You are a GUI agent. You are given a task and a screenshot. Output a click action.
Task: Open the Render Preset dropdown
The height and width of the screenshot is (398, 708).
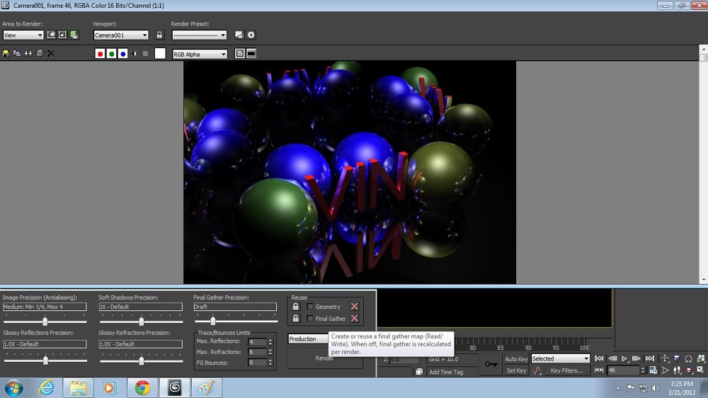[x=200, y=35]
